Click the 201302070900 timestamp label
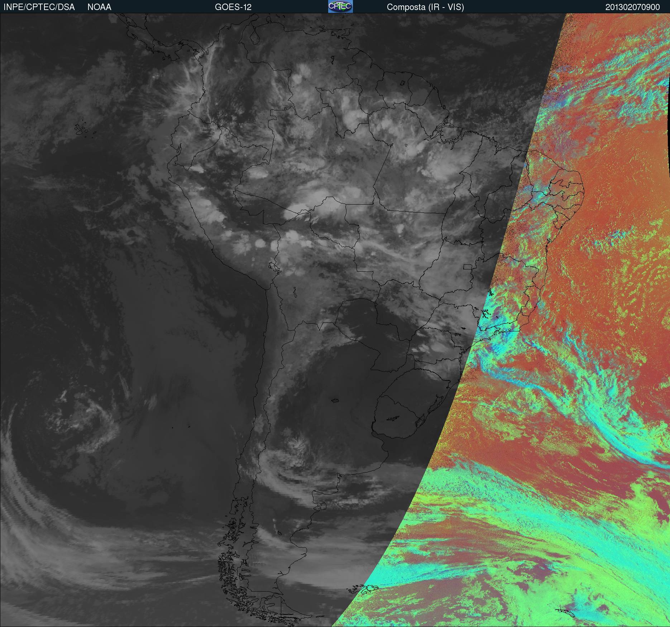Screen dimensions: 670x627 [x=632, y=7]
